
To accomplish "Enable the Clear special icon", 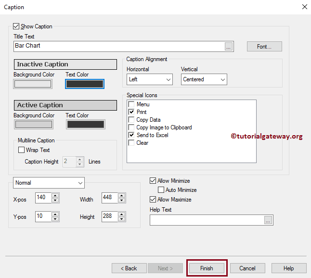I will (131, 143).
